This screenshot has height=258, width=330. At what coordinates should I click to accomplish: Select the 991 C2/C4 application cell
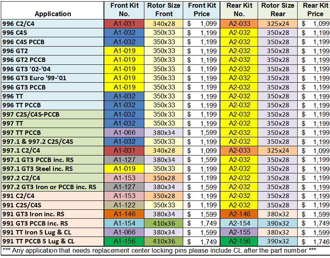[53, 196]
